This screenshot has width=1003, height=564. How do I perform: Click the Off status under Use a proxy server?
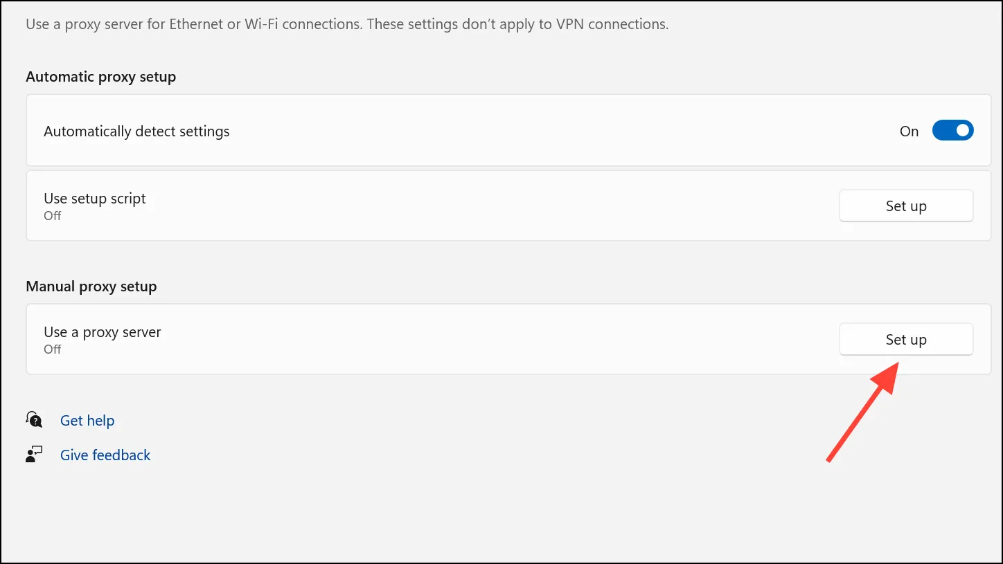(x=53, y=349)
